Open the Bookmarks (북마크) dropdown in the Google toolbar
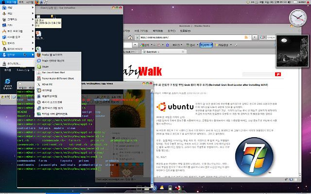The width and height of the screenshot is (311, 194). pyautogui.click(x=177, y=45)
